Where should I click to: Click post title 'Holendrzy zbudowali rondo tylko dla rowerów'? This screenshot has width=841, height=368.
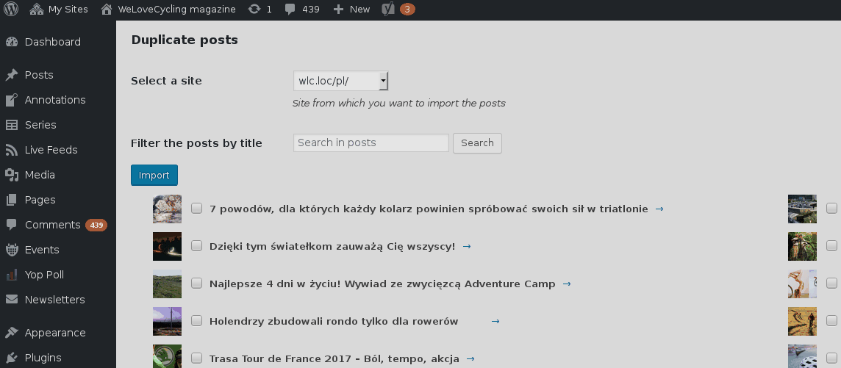[x=334, y=322]
